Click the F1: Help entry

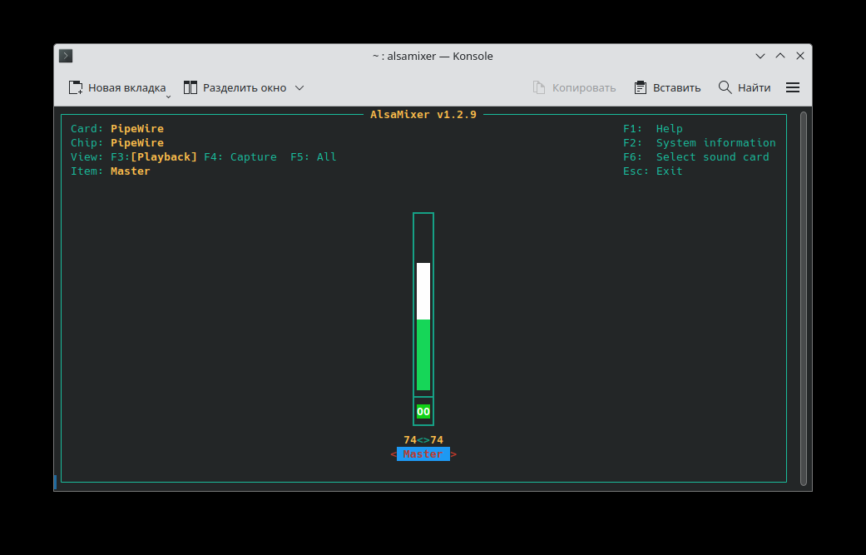click(x=653, y=129)
